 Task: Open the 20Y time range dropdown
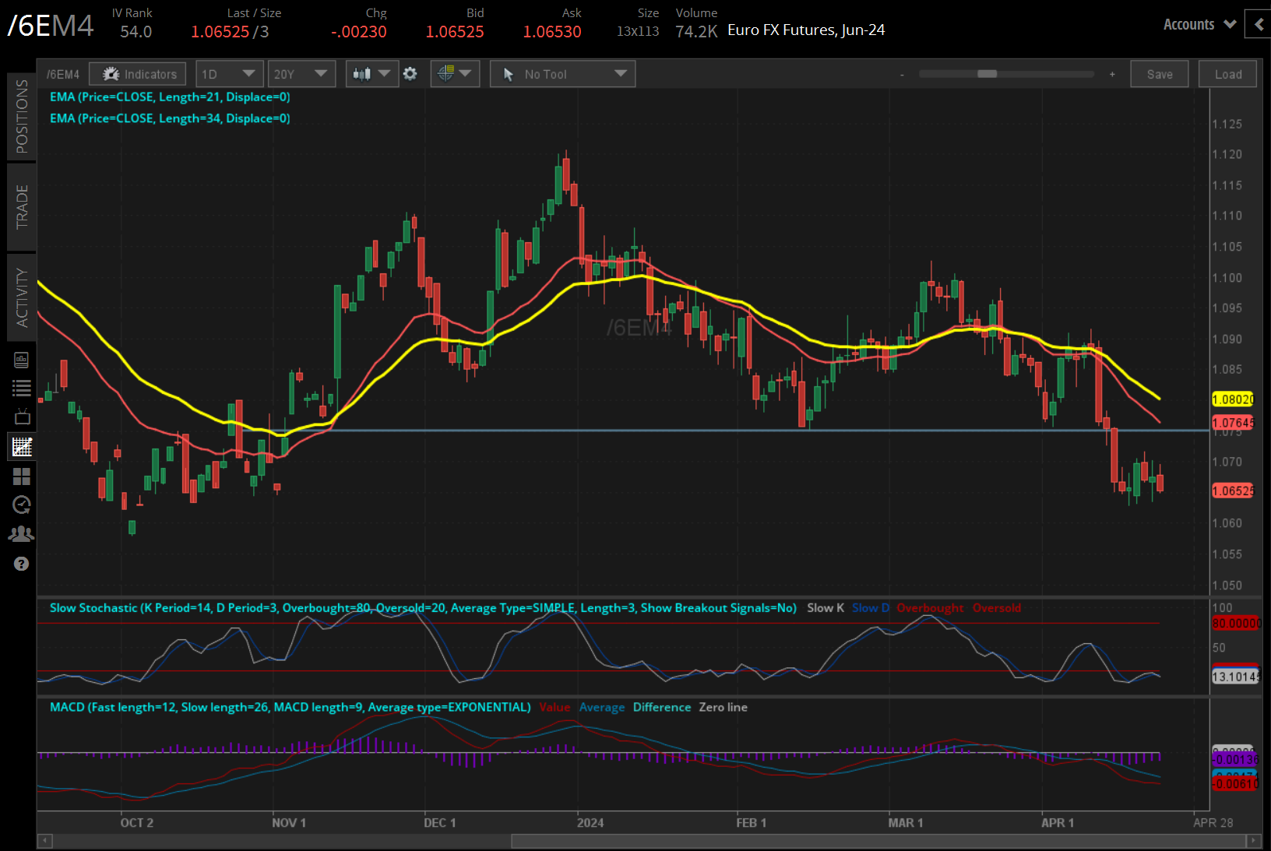click(x=301, y=74)
